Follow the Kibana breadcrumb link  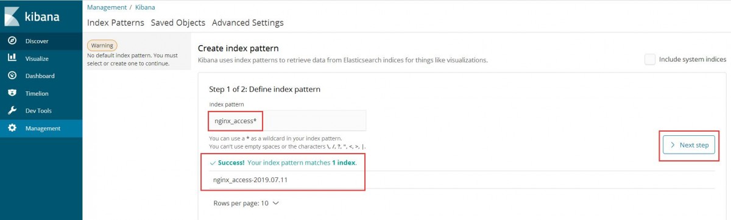[145, 7]
